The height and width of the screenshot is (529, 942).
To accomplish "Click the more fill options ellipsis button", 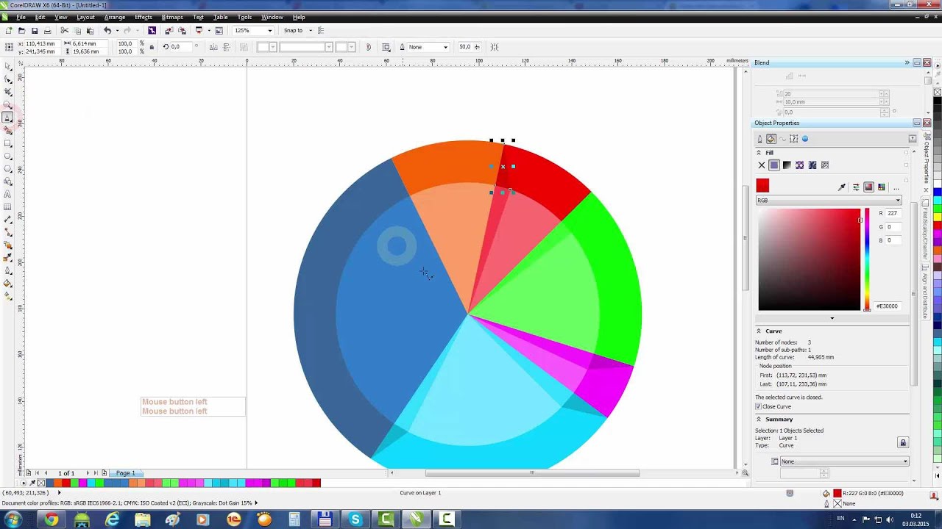I will pos(896,189).
